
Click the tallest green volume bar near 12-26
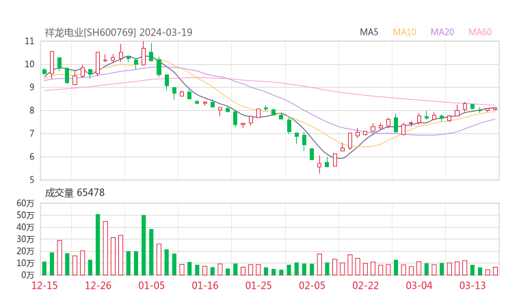[98, 244]
